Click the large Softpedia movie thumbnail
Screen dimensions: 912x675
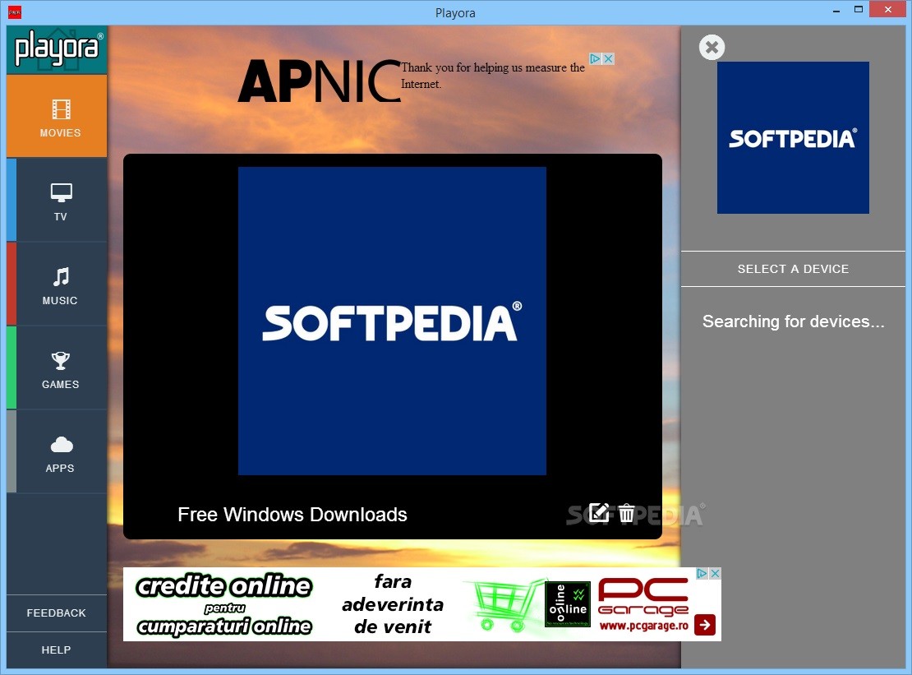click(392, 321)
